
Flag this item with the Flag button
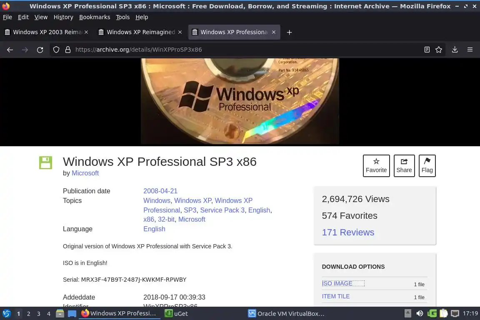427,166
